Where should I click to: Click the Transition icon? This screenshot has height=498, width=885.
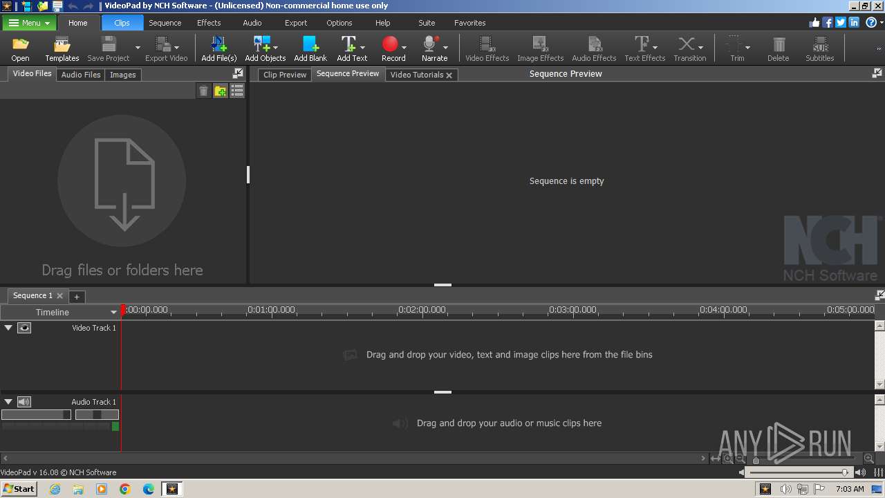(x=686, y=45)
